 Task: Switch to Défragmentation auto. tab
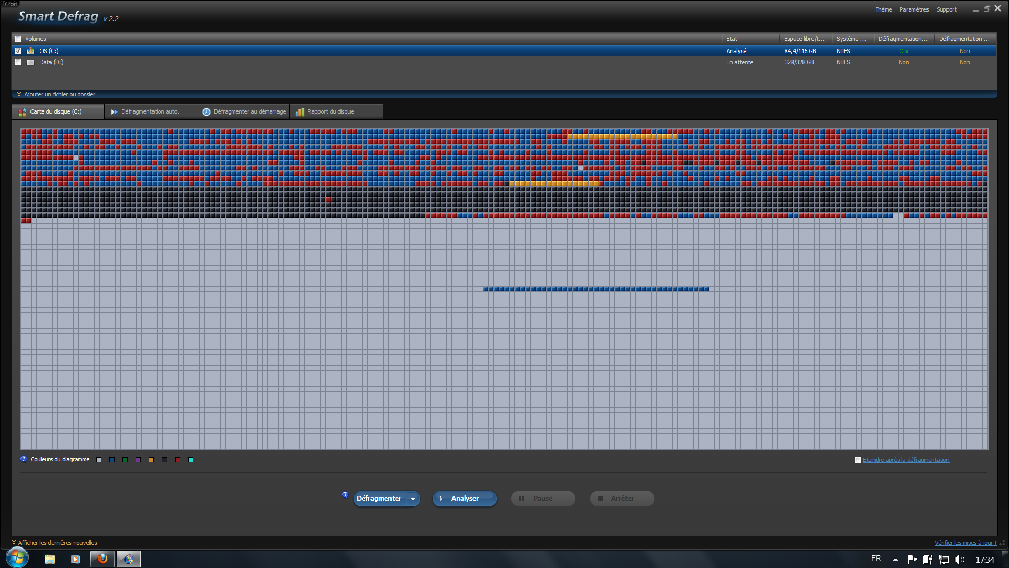tap(150, 111)
